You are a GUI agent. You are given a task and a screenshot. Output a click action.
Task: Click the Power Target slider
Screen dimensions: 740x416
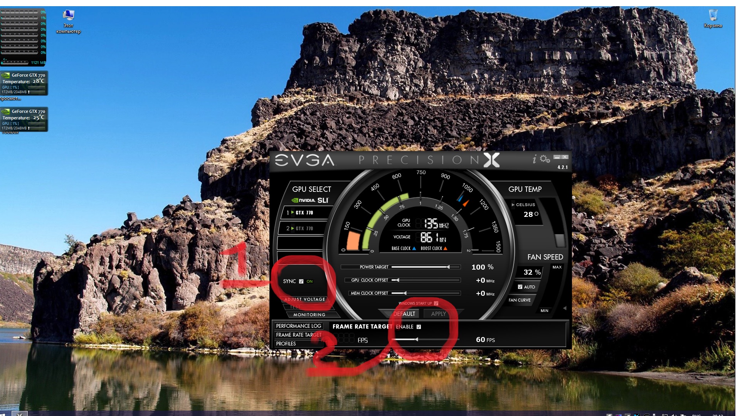[426, 267]
